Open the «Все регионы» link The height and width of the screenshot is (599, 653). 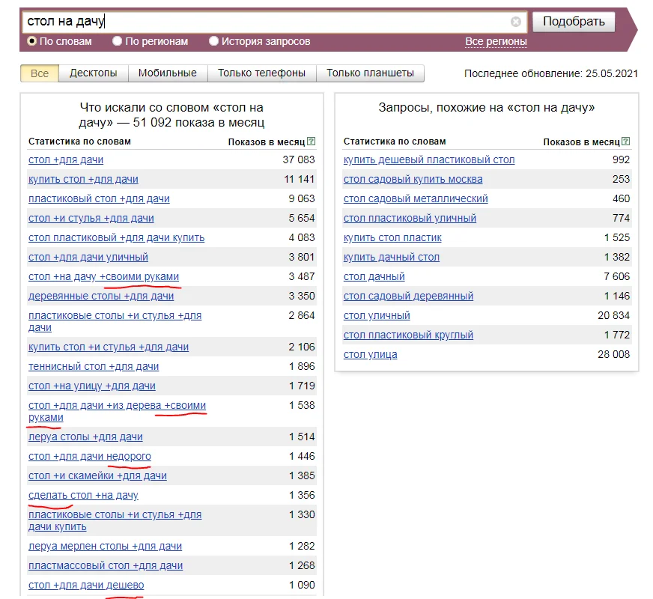click(495, 41)
